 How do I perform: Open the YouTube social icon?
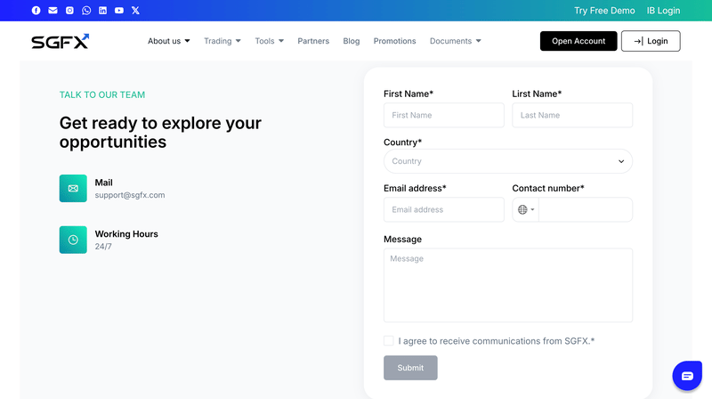pos(119,11)
